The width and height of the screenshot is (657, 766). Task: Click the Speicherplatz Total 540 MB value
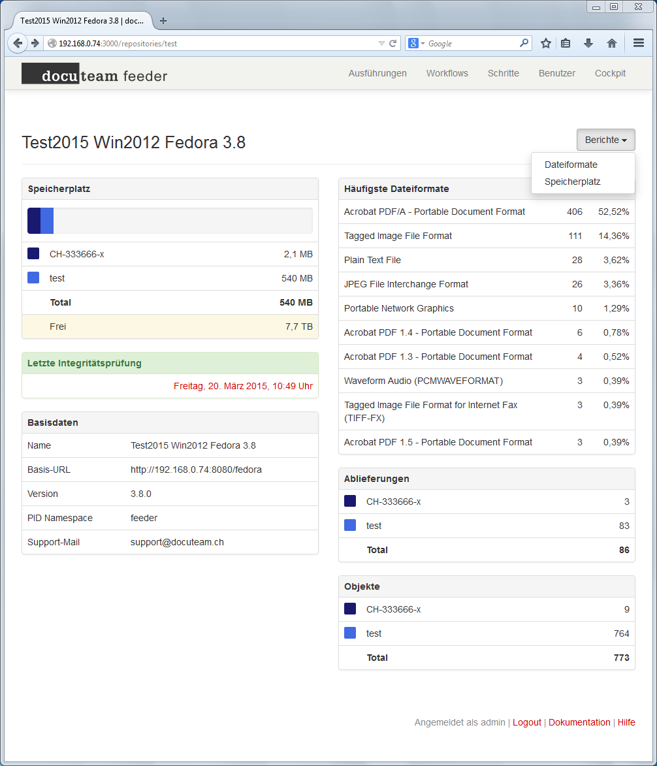point(296,302)
